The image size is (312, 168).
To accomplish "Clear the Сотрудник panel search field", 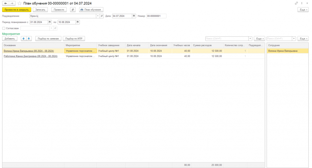I will (x=294, y=38).
